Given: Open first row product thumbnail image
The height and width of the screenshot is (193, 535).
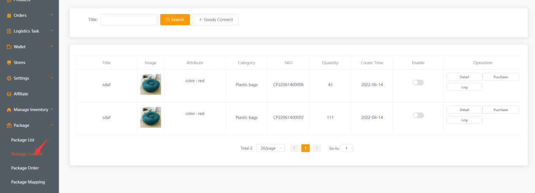Looking at the screenshot, I should click(150, 84).
